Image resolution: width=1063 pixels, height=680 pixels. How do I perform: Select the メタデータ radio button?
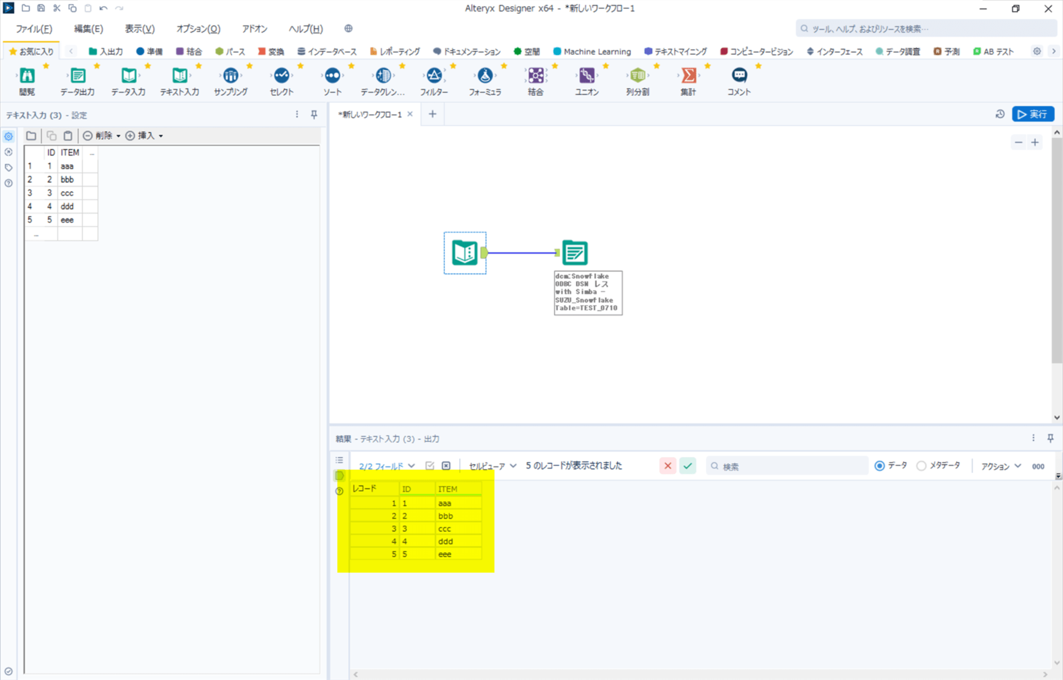921,466
